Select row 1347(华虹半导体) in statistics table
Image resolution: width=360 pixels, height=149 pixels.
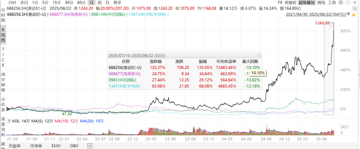click(185, 86)
